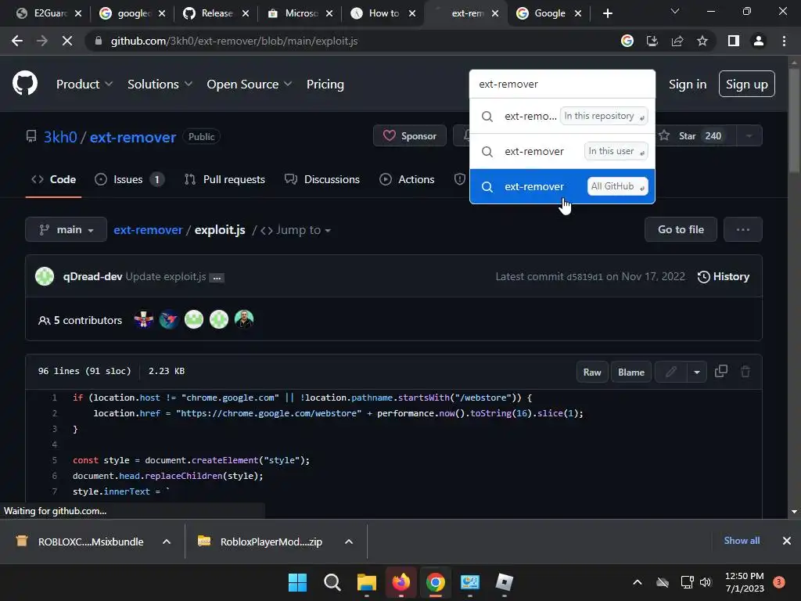Open Windows taskbar search
Screen dimensions: 801x601
(332, 582)
